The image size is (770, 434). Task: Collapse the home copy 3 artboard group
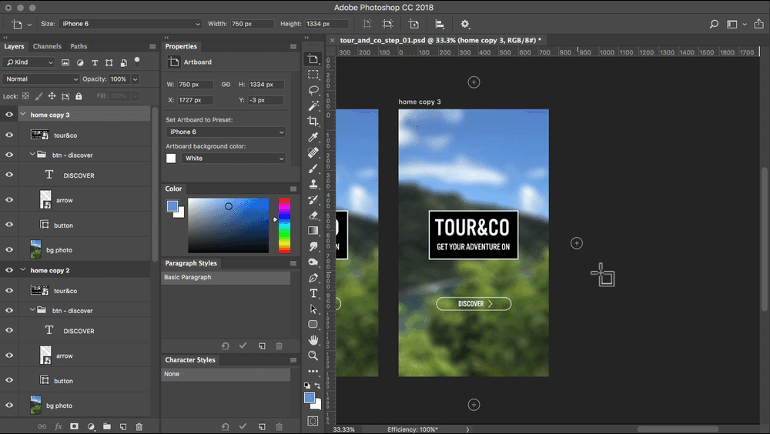22,115
